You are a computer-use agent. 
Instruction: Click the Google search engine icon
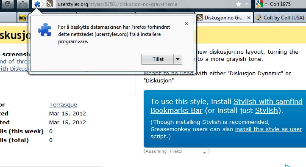(259, 4)
